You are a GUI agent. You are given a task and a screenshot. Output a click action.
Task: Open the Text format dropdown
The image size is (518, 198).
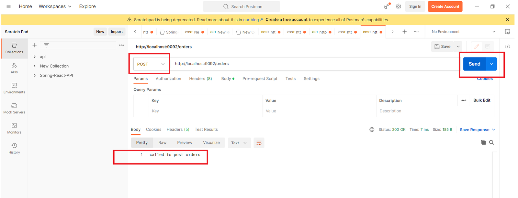[x=239, y=143]
